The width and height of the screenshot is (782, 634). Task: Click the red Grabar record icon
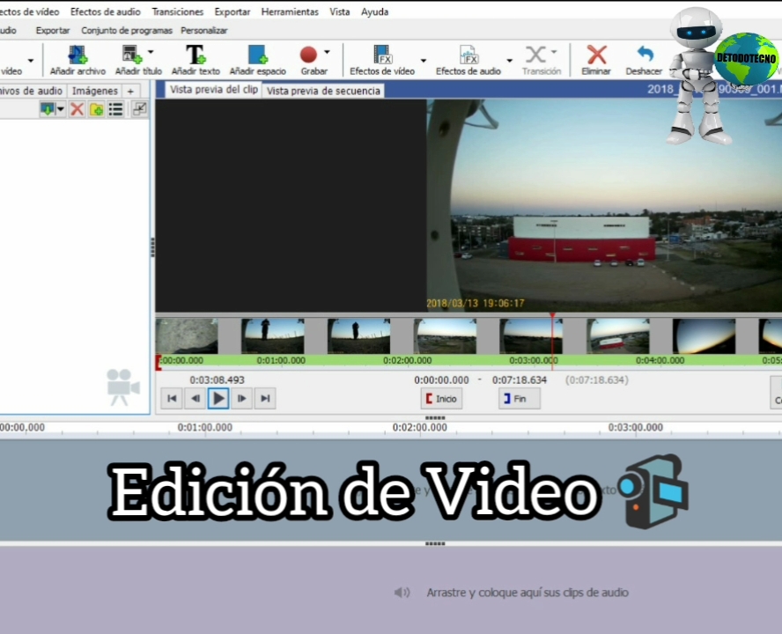(x=309, y=55)
